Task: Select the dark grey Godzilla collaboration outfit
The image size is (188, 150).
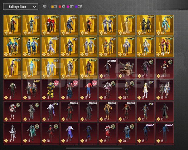Action: [x=88, y=111]
